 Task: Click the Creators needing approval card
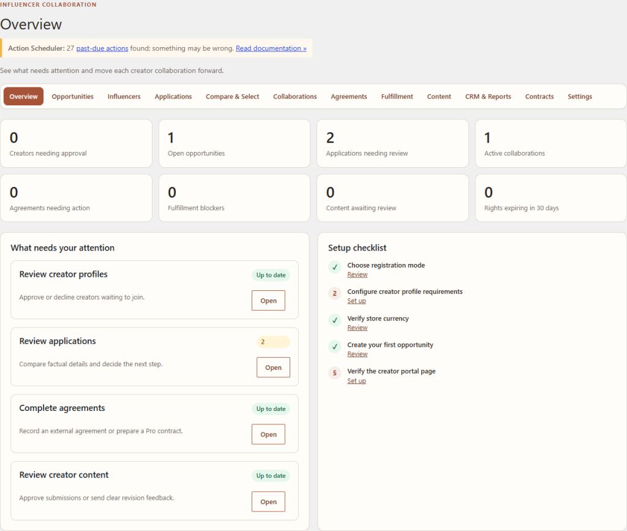point(76,143)
